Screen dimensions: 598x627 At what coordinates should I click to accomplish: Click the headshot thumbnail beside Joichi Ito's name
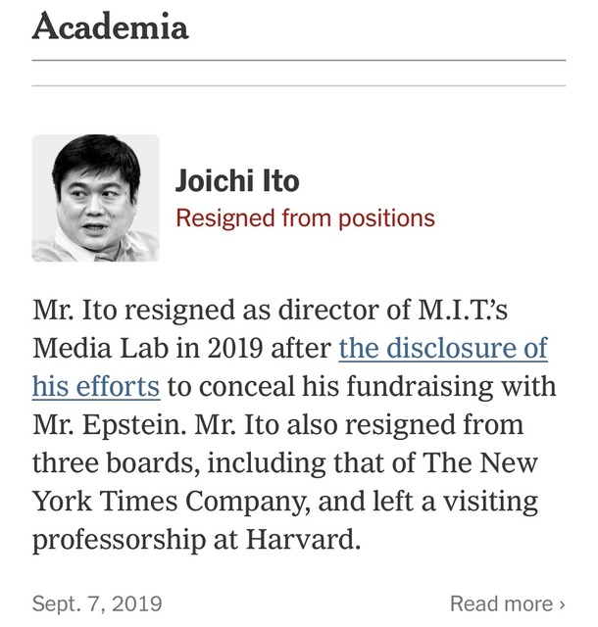[x=95, y=198]
